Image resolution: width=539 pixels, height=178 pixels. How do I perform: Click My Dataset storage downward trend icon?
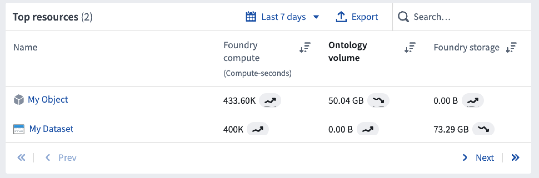point(483,129)
